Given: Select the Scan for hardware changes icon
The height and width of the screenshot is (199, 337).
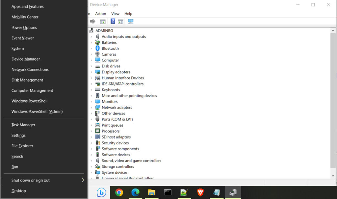Looking at the screenshot, I should click(x=131, y=21).
